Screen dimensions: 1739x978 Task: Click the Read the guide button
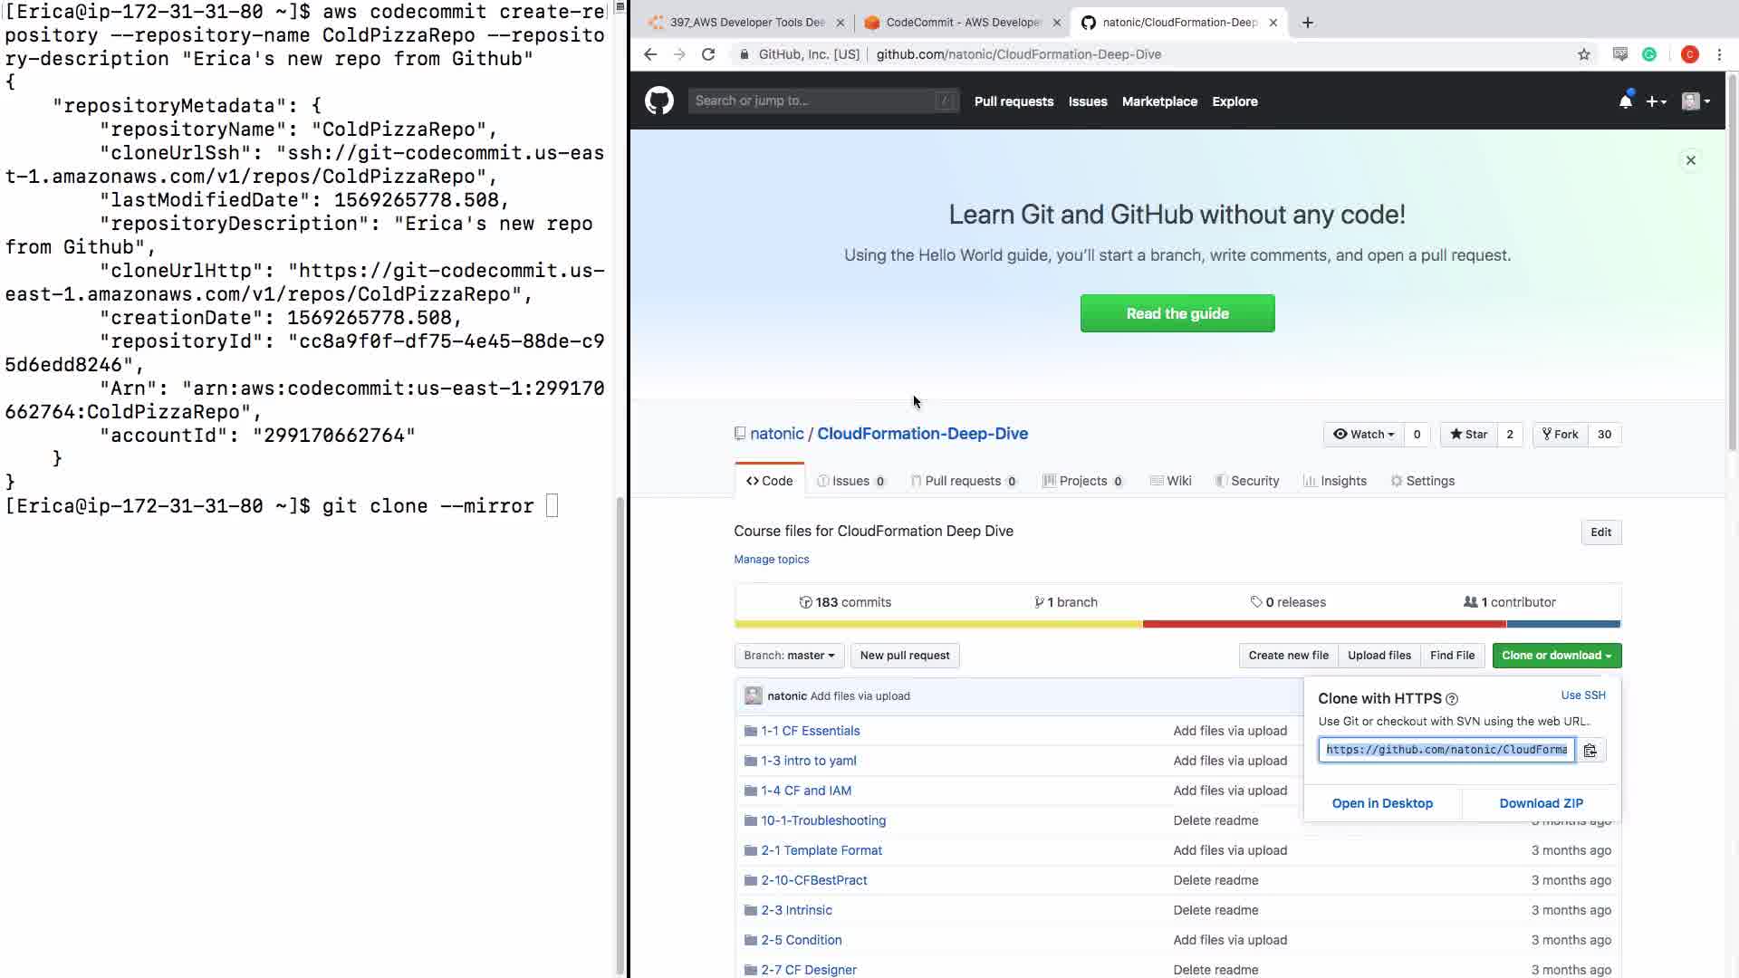[1177, 313]
